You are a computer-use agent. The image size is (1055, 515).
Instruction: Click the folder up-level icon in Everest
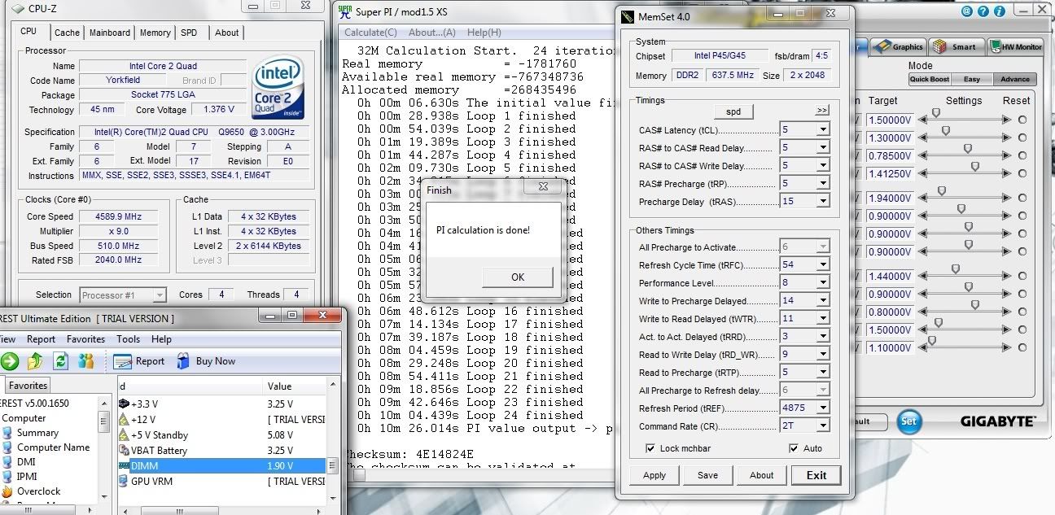pyautogui.click(x=35, y=361)
